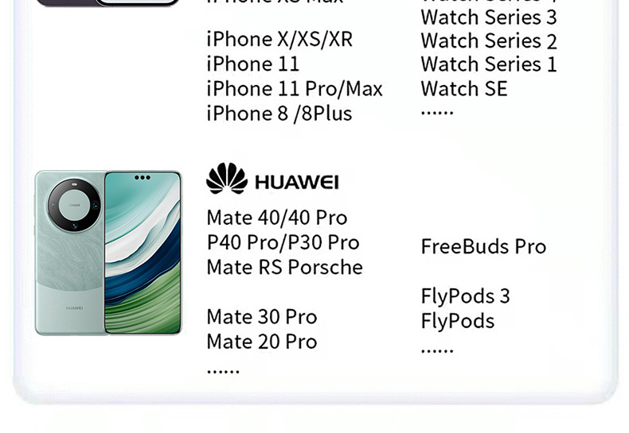Click the iPhone 8 /8Plus entry
The image size is (629, 433).
click(x=279, y=114)
